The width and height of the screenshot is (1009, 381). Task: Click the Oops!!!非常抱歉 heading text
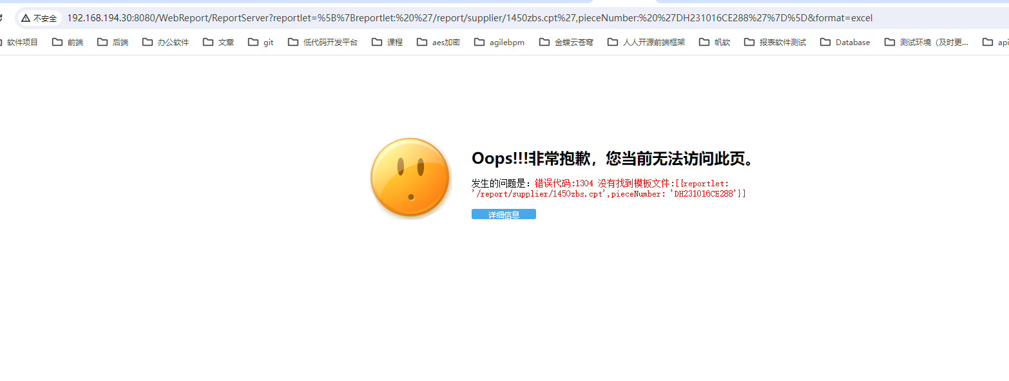(612, 159)
